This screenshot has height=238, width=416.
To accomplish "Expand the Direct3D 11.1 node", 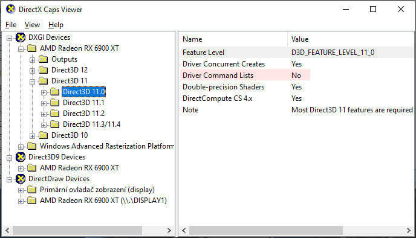I will click(44, 103).
